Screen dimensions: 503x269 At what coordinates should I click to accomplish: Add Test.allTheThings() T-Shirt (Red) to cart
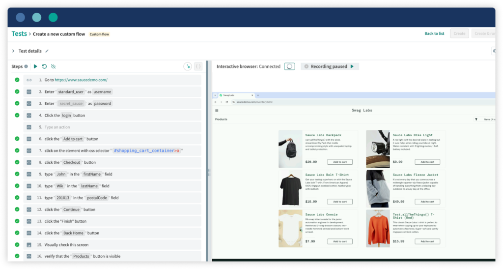point(427,241)
